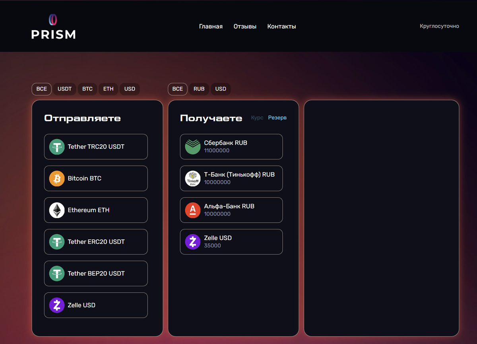Click Т-Банк reserve value 10000000
The width and height of the screenshot is (477, 344).
pos(217,182)
